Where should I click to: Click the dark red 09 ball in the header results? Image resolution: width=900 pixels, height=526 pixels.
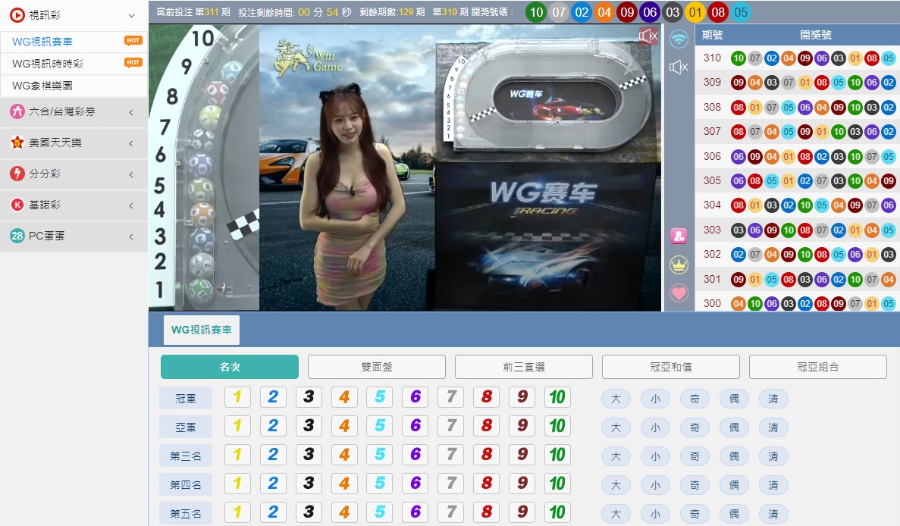click(x=627, y=12)
